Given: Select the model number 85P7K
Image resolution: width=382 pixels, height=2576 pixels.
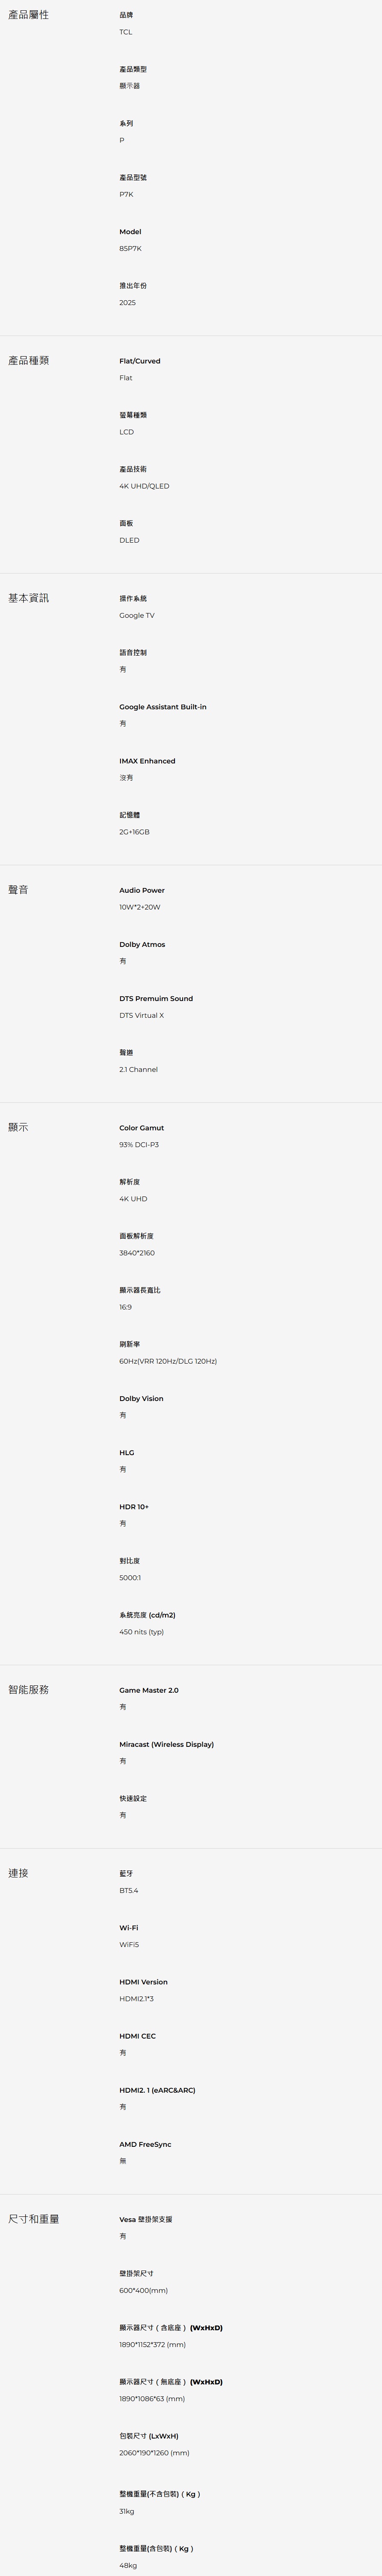Looking at the screenshot, I should point(131,248).
